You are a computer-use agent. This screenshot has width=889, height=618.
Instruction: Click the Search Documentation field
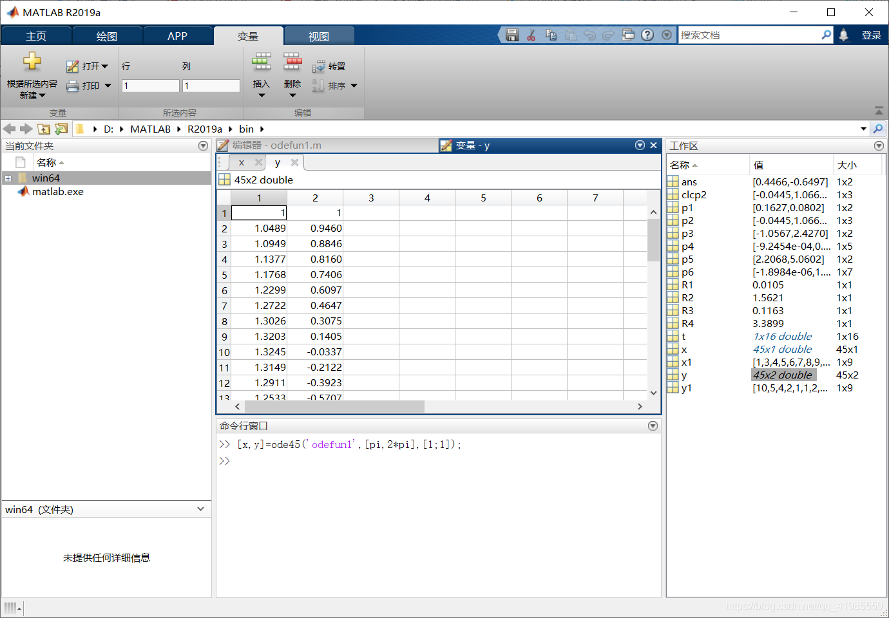point(750,35)
